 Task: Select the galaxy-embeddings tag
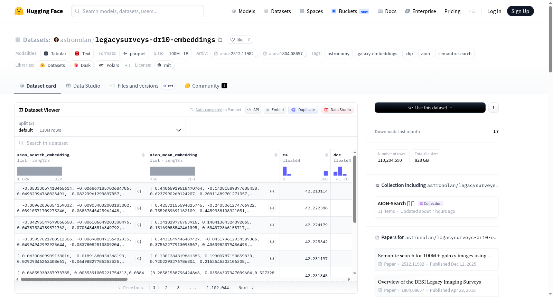click(x=377, y=53)
